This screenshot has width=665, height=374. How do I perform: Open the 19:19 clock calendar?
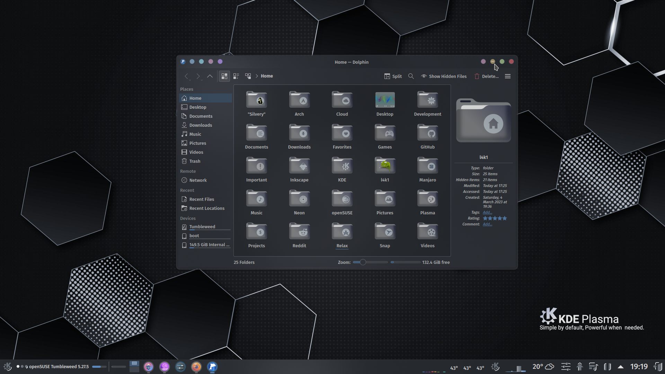coord(639,367)
